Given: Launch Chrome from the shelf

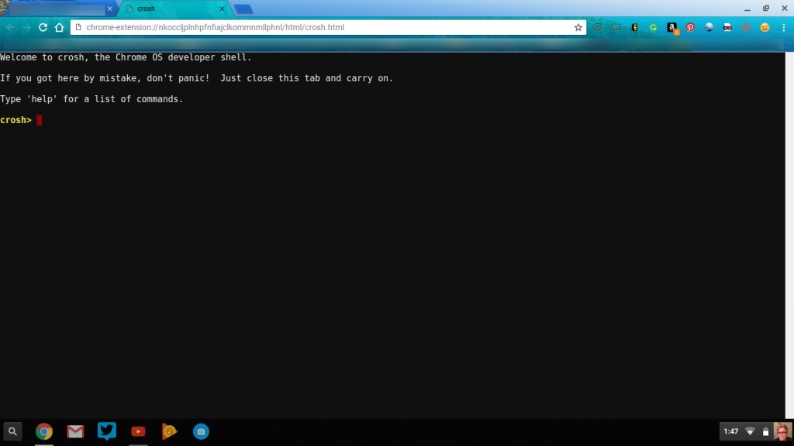Looking at the screenshot, I should [44, 431].
